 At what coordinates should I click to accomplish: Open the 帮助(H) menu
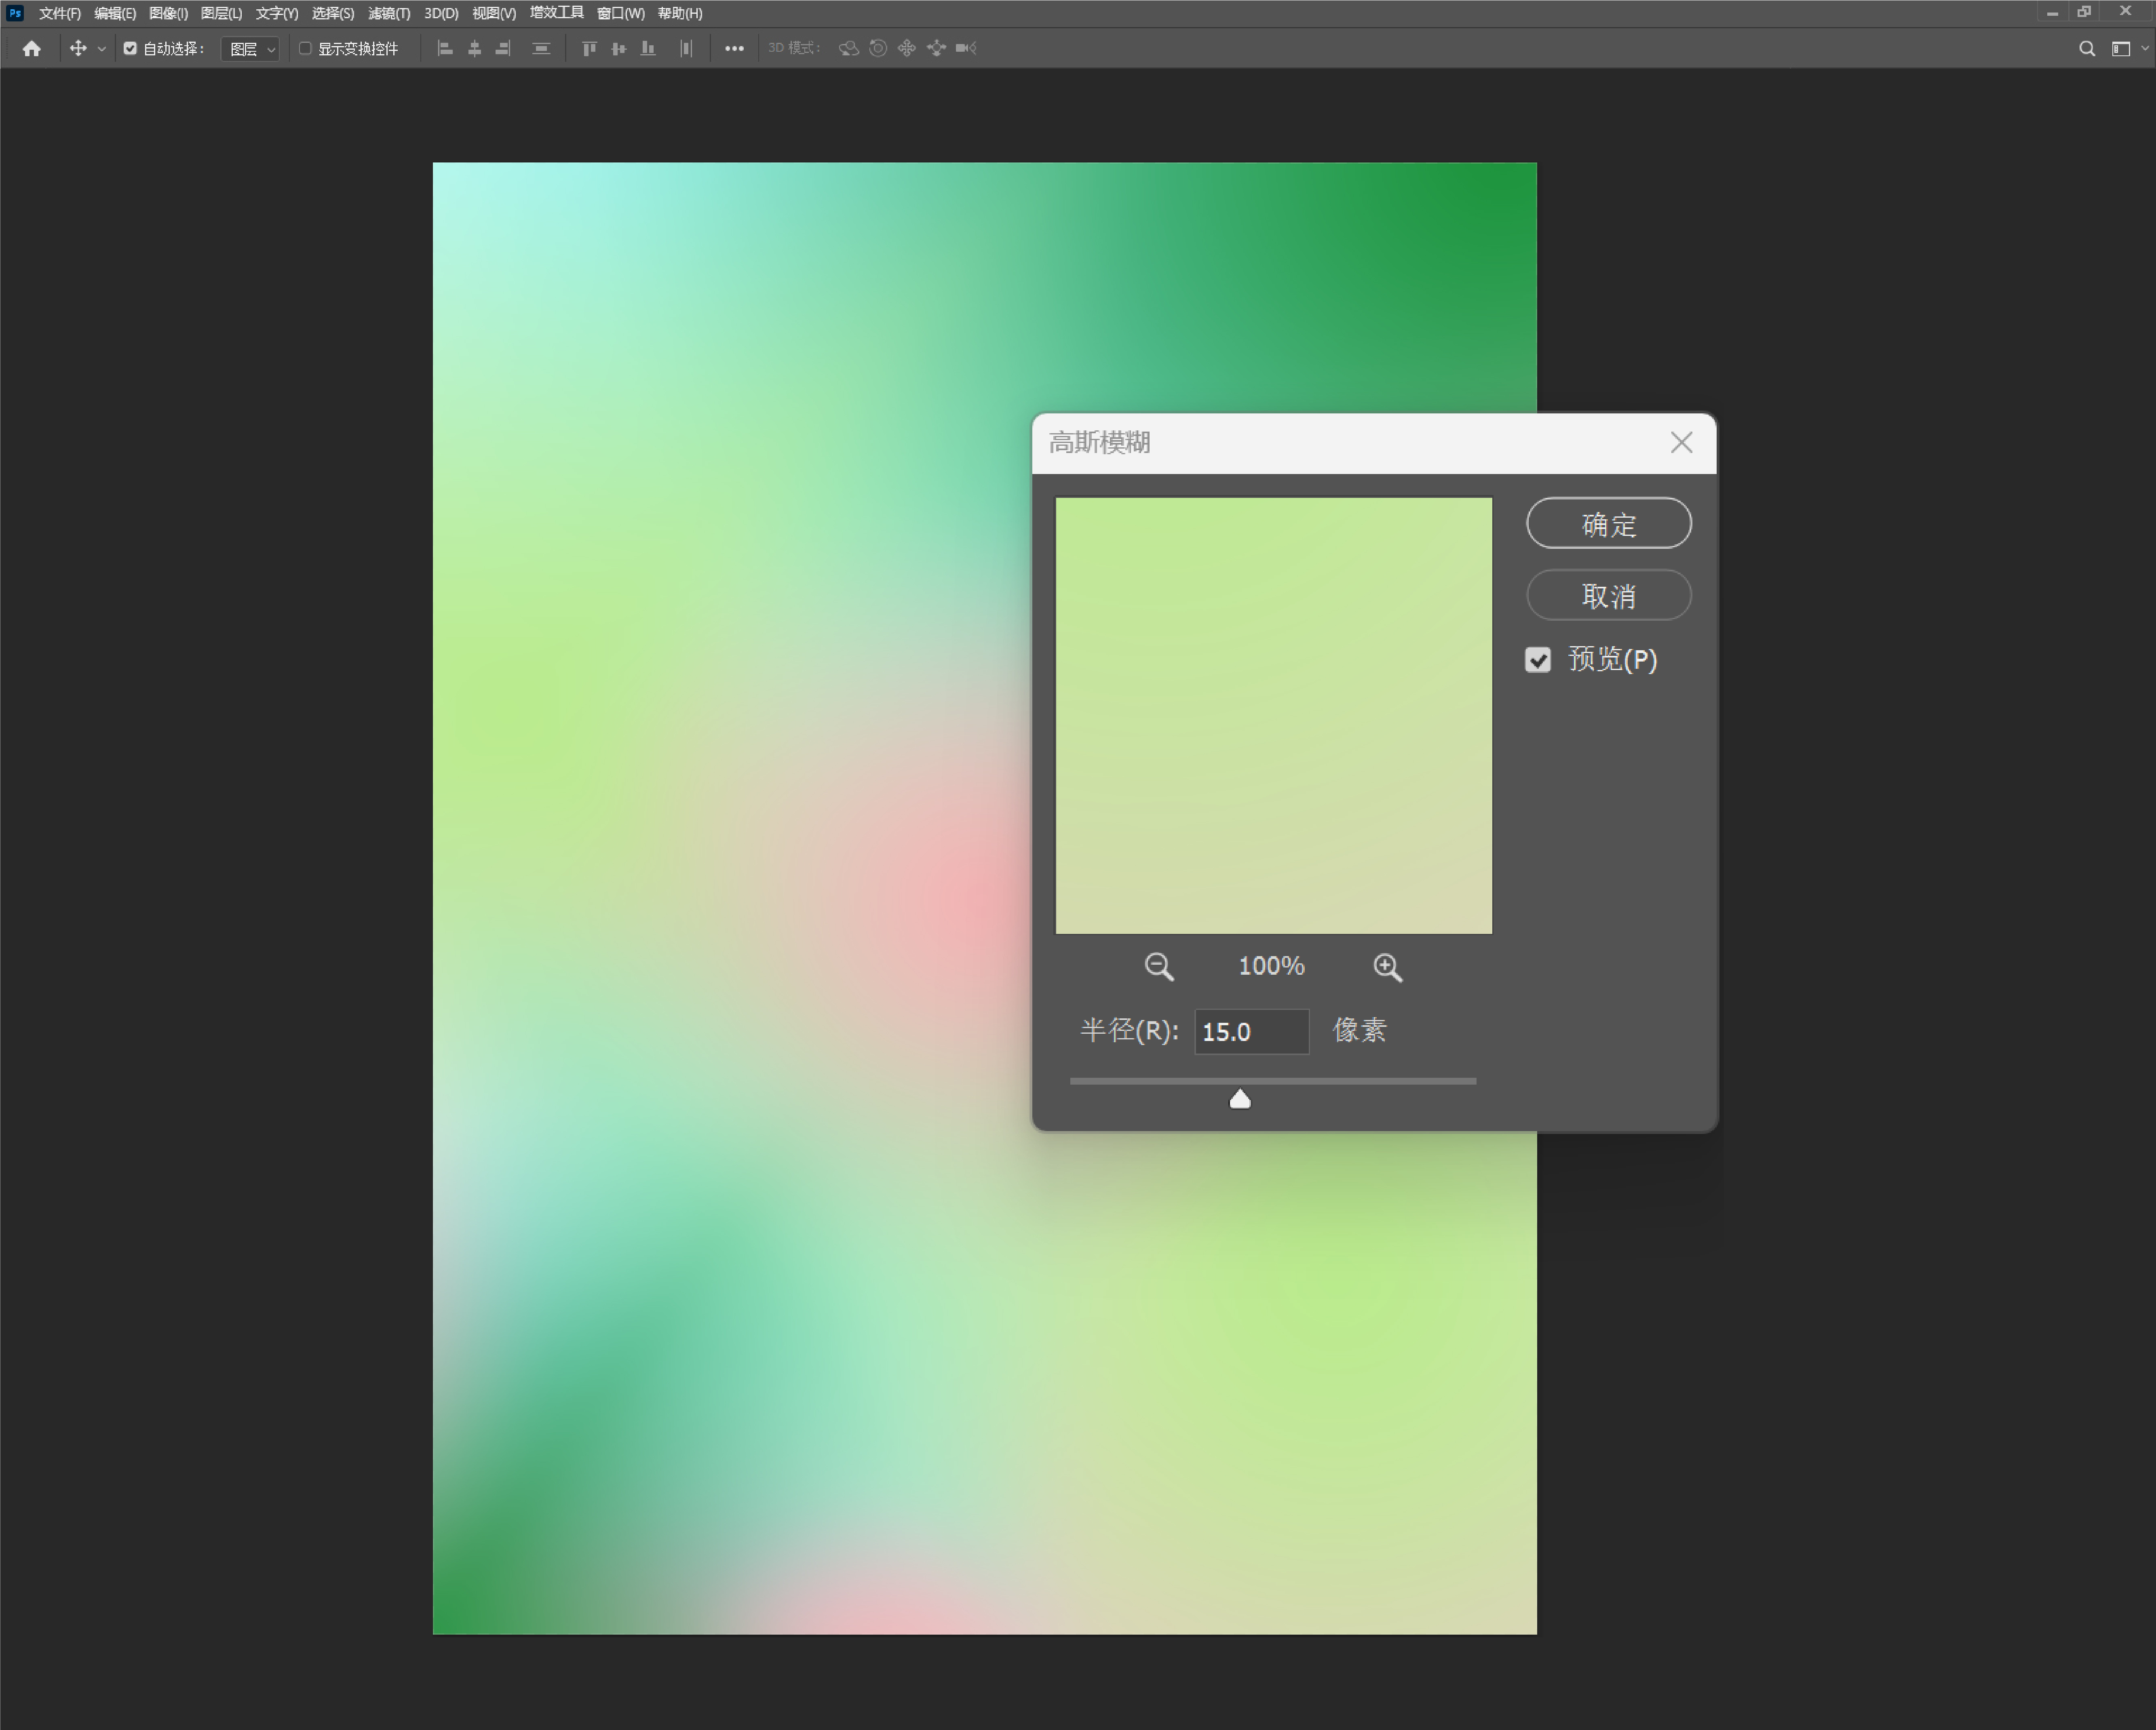click(x=680, y=13)
